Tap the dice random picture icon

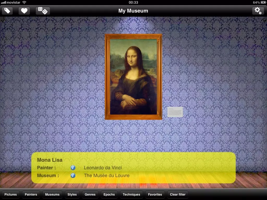(43, 11)
